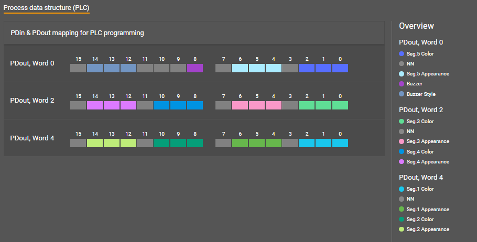Click the PDout, Word 2 row label

click(32, 101)
